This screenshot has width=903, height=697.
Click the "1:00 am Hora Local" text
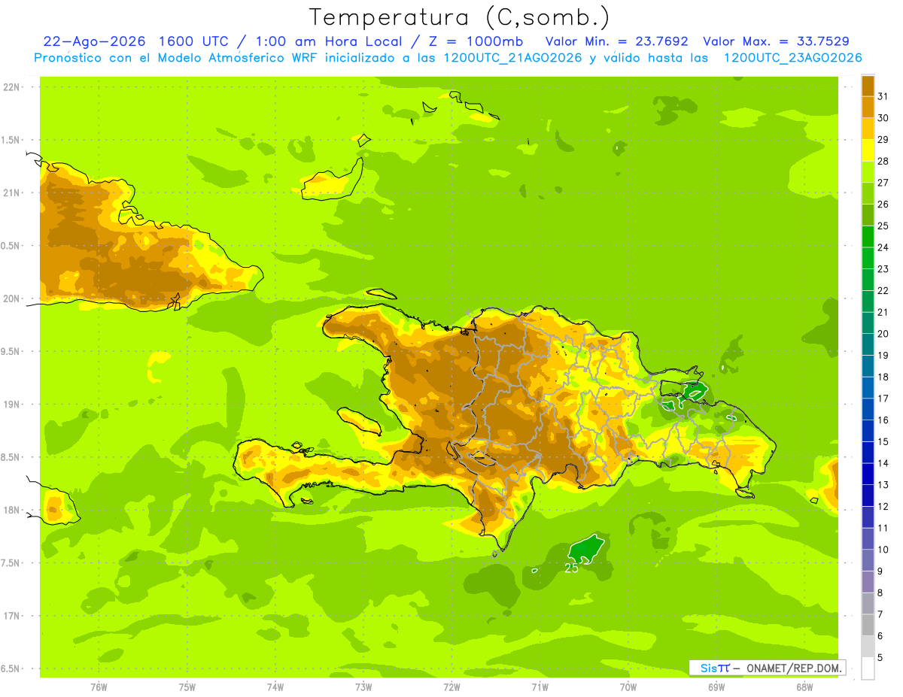pos(327,41)
